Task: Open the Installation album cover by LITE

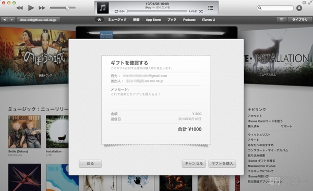Action: 57,132
